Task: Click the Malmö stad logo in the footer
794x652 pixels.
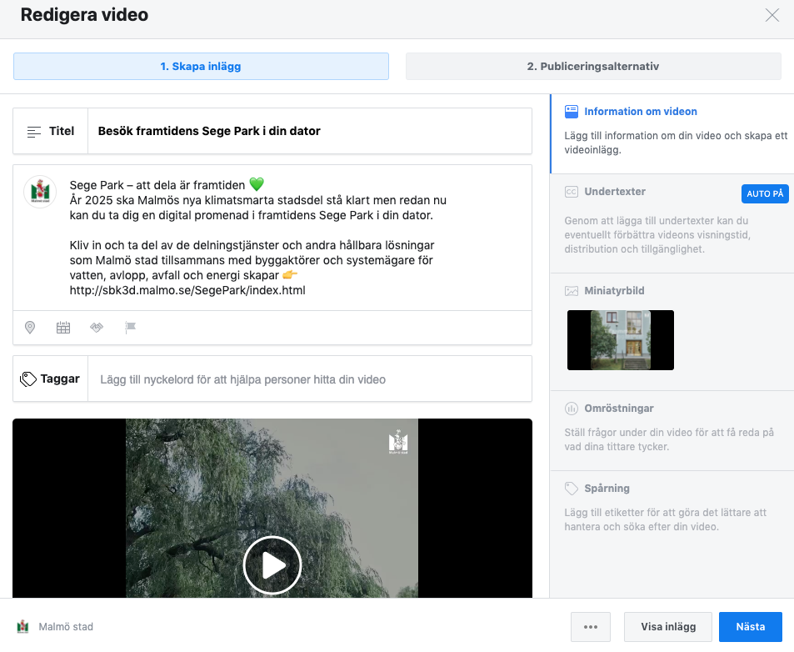Action: click(22, 627)
